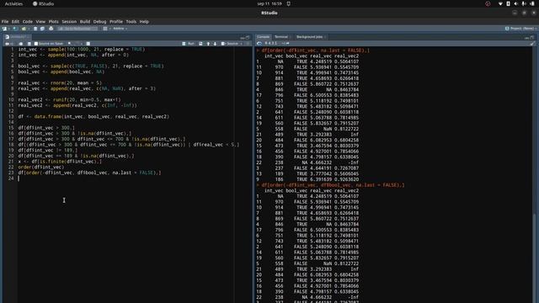Switch to the Terminal tab

click(281, 37)
